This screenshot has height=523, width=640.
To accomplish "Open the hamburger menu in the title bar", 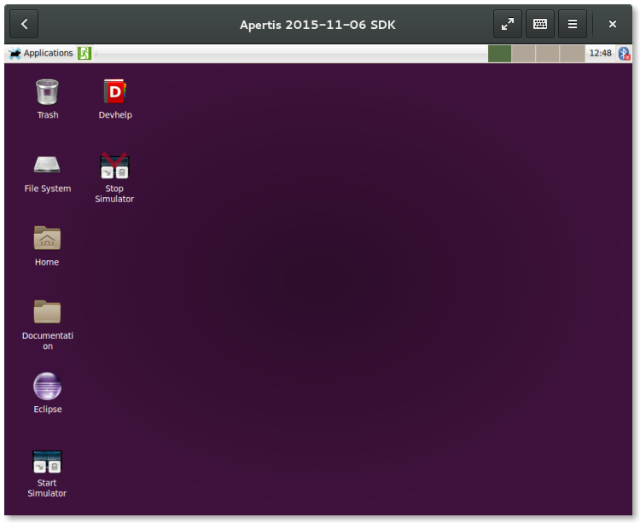I will coord(573,24).
